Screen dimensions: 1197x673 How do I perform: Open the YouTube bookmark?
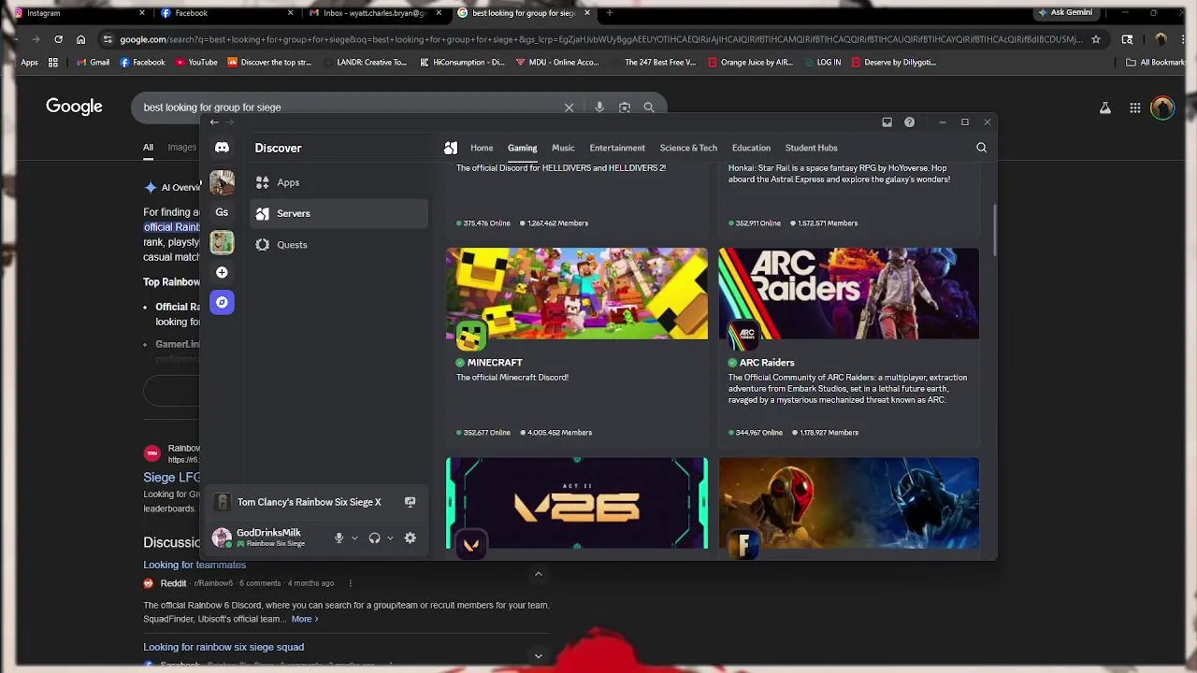(x=196, y=63)
